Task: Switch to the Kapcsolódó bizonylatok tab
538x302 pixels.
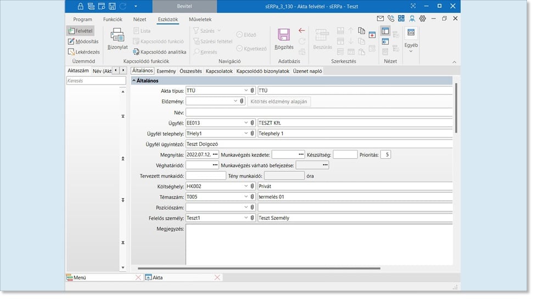Action: (262, 71)
